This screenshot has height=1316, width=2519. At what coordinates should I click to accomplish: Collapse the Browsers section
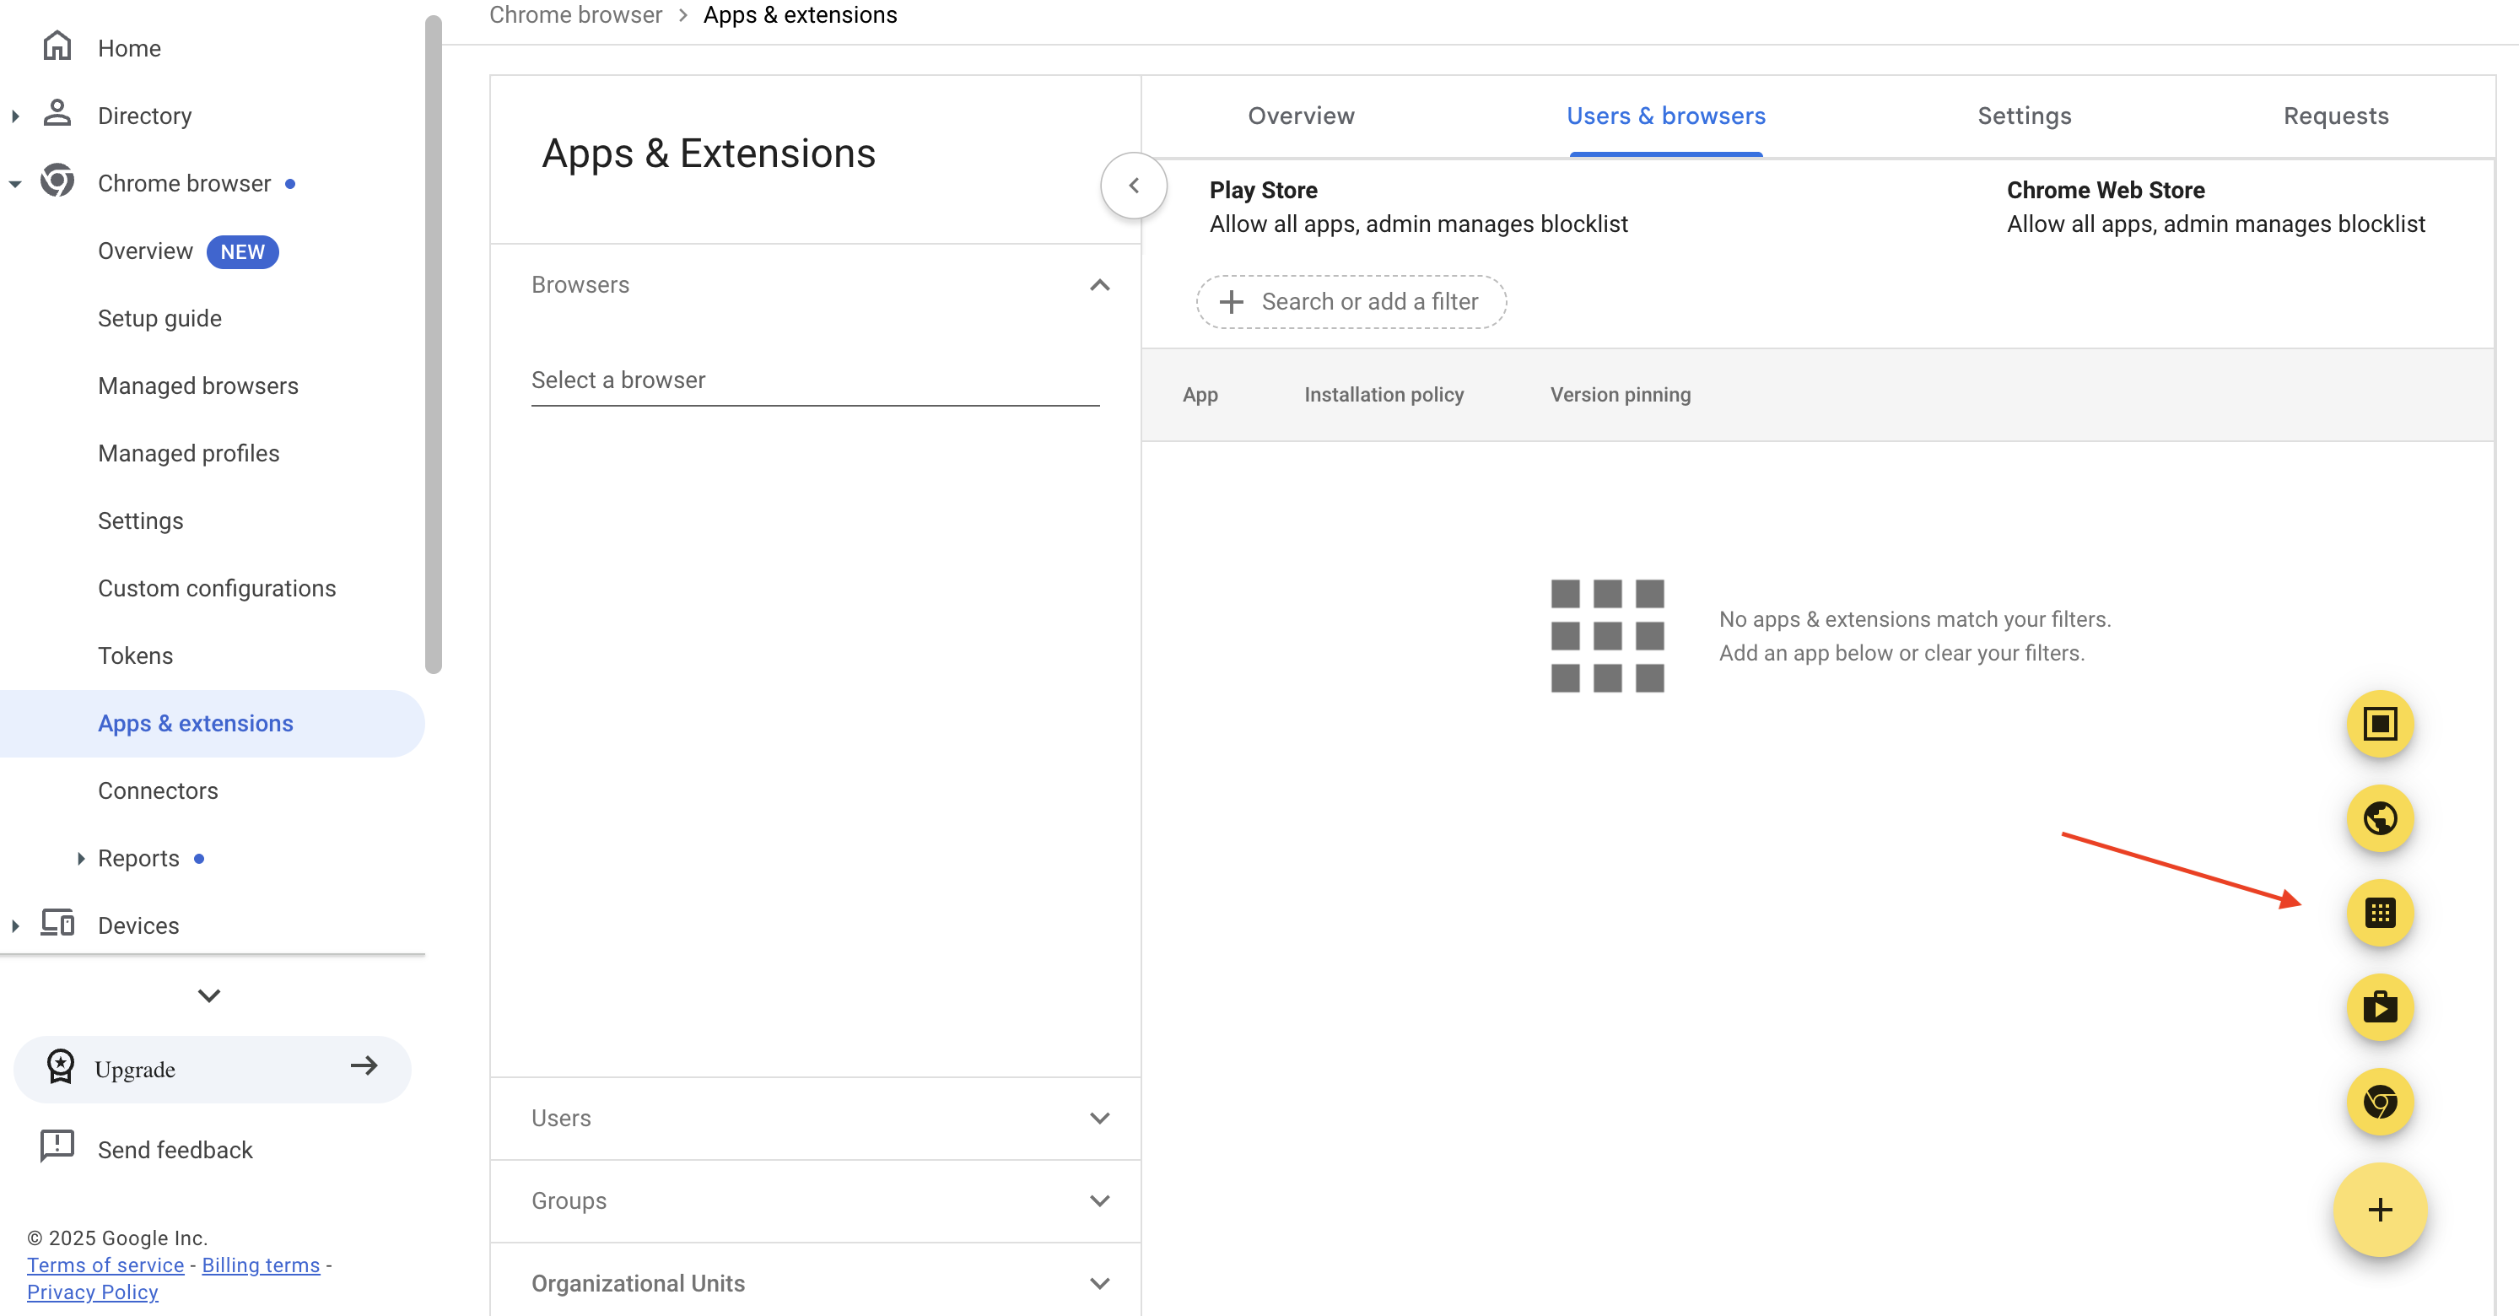[x=1099, y=284]
